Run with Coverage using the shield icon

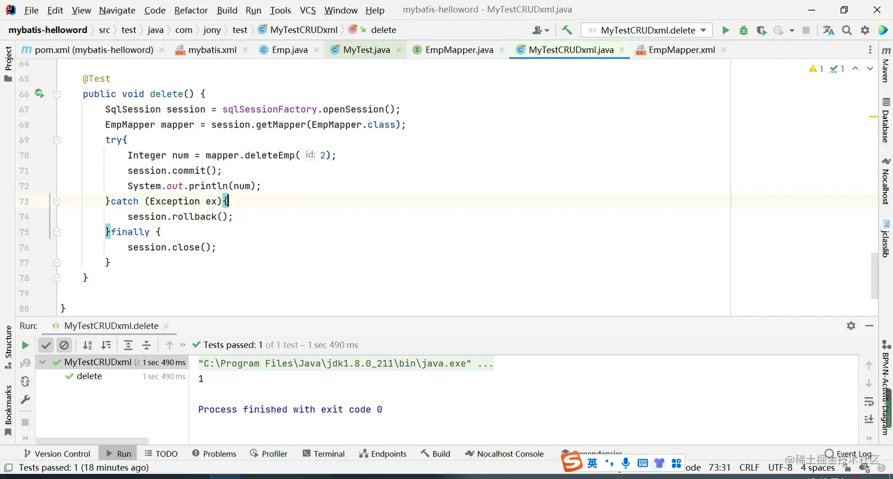[761, 30]
